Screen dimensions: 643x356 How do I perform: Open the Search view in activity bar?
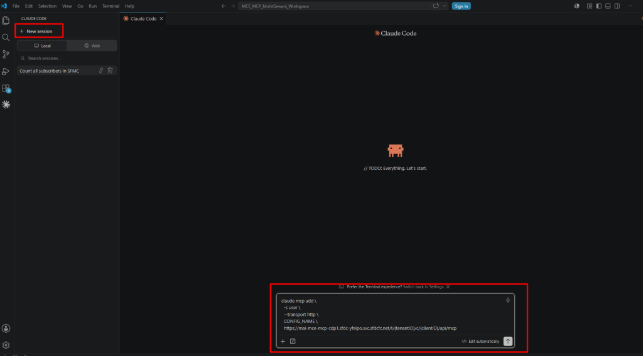point(6,37)
